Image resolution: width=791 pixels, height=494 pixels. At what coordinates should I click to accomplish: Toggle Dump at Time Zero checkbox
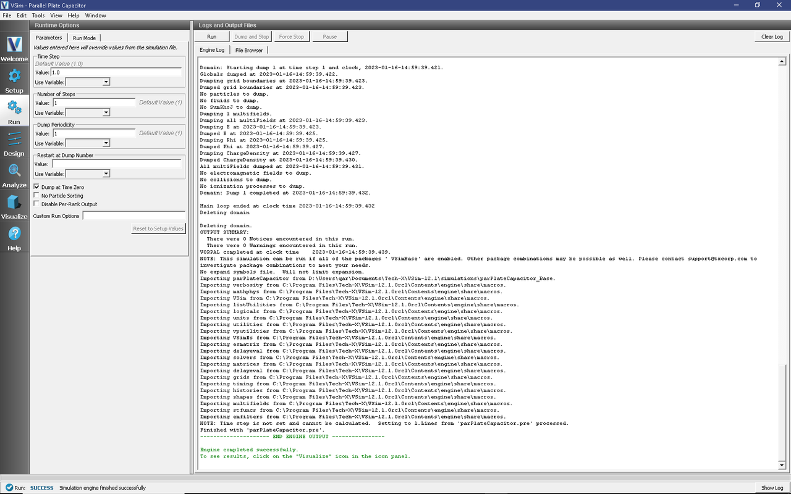pyautogui.click(x=36, y=187)
